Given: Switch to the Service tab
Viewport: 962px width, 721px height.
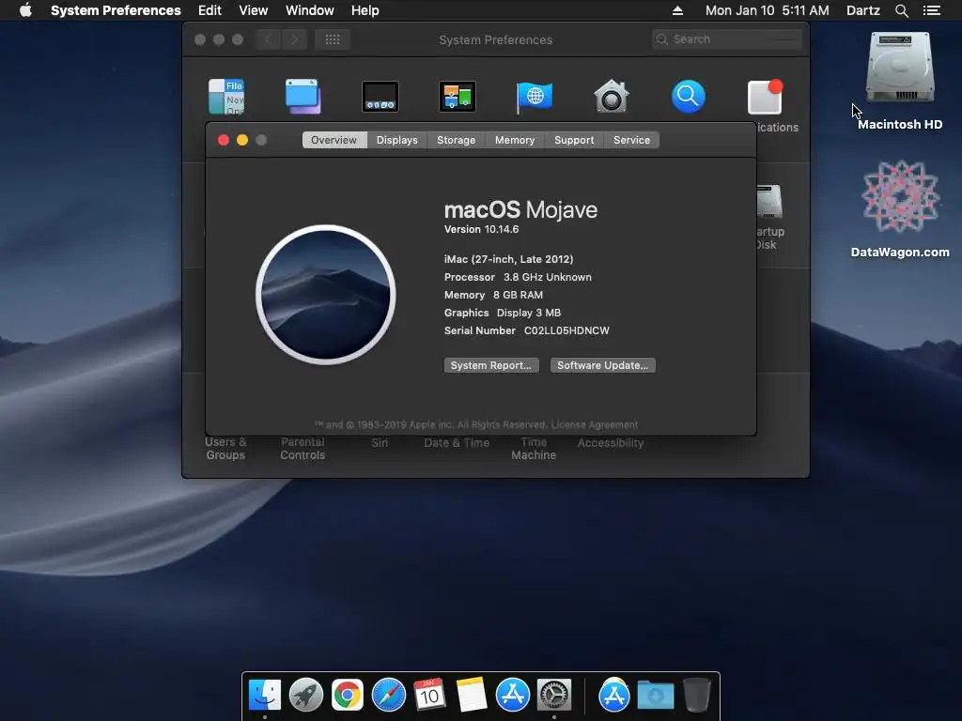Looking at the screenshot, I should (x=631, y=140).
